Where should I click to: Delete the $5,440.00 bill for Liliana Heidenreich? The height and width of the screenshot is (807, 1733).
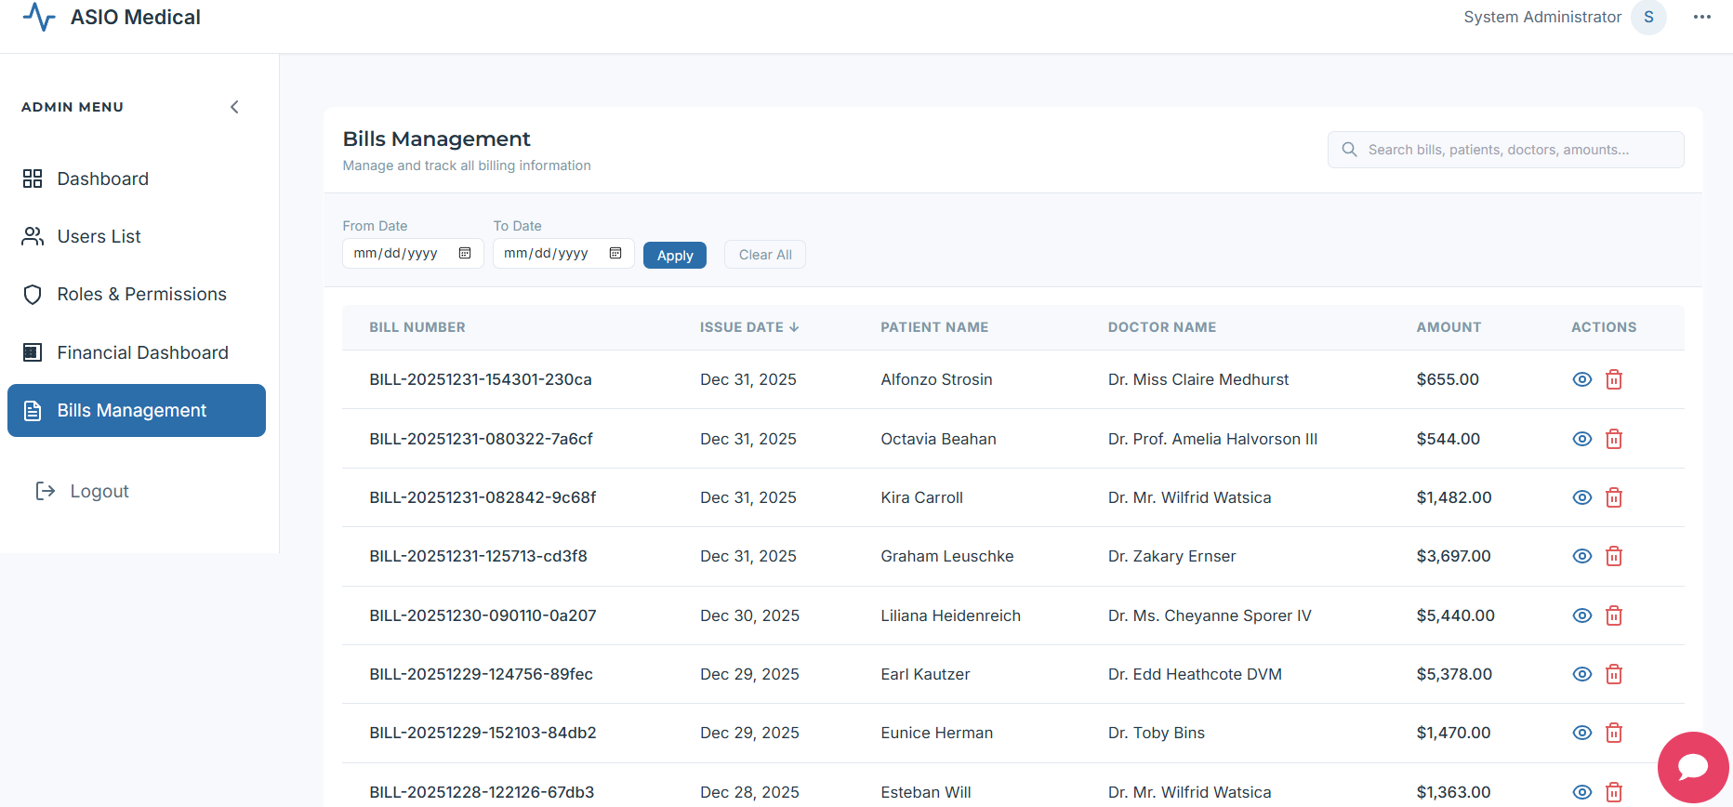(x=1614, y=615)
